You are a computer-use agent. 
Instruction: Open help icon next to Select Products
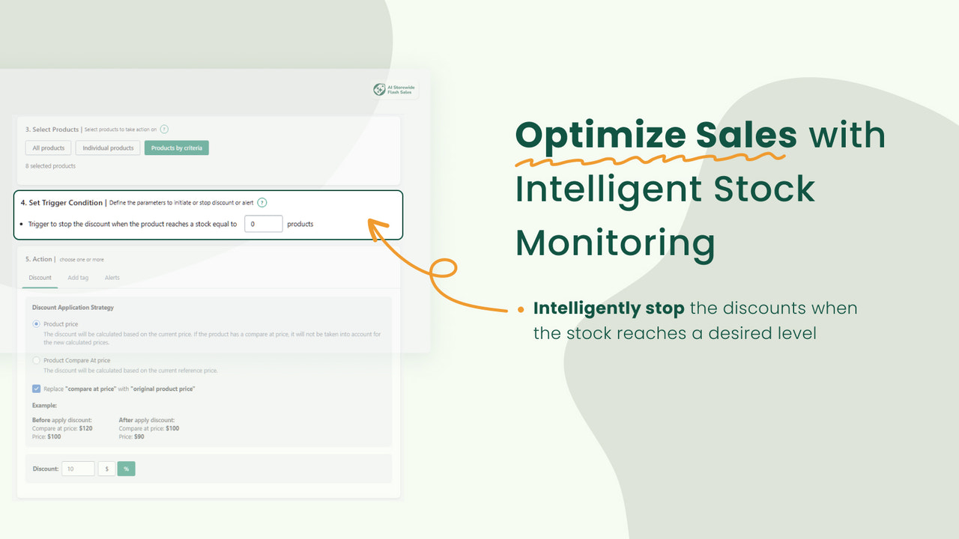click(164, 130)
